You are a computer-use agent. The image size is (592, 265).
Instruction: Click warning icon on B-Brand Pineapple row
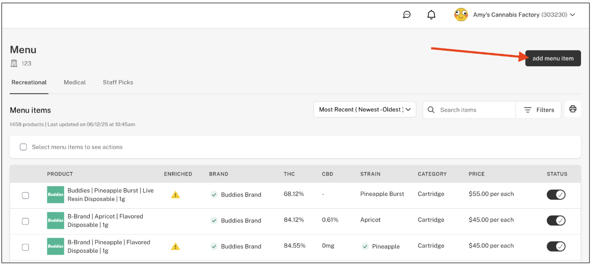175,246
